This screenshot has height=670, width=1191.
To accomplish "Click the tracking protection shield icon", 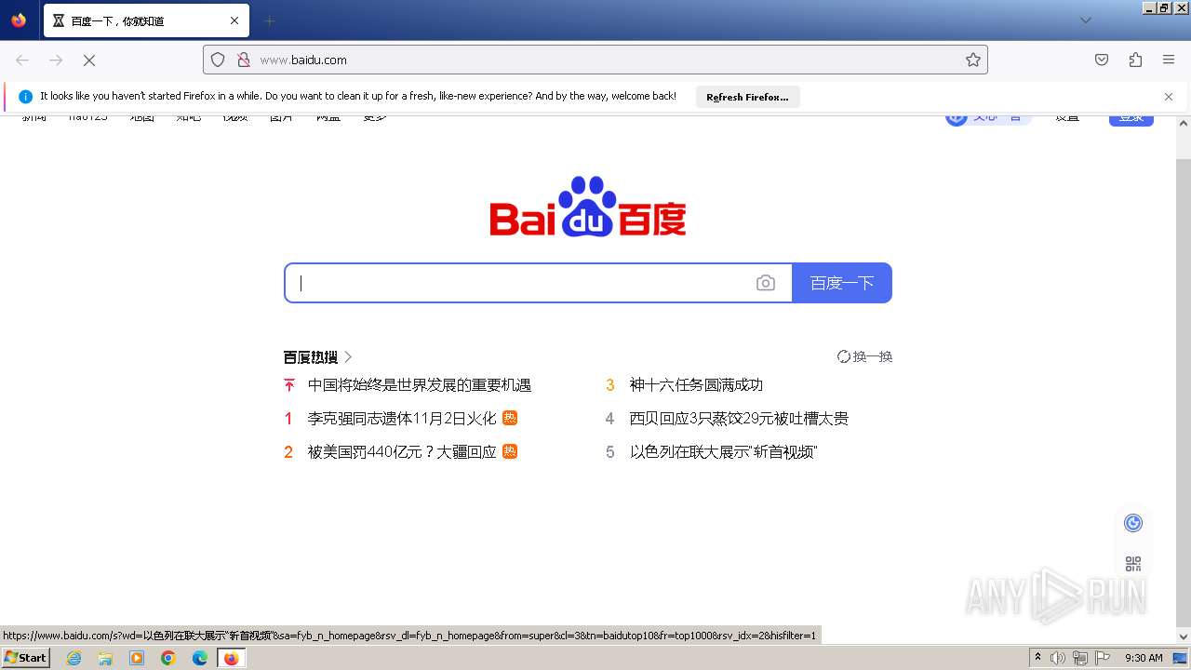I will click(x=218, y=60).
